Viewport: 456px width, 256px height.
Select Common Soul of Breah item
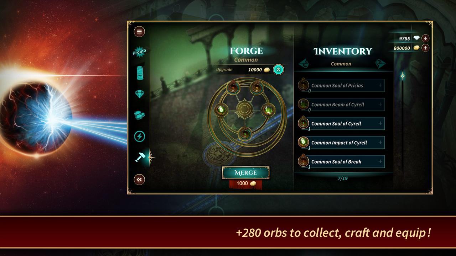[x=341, y=161]
